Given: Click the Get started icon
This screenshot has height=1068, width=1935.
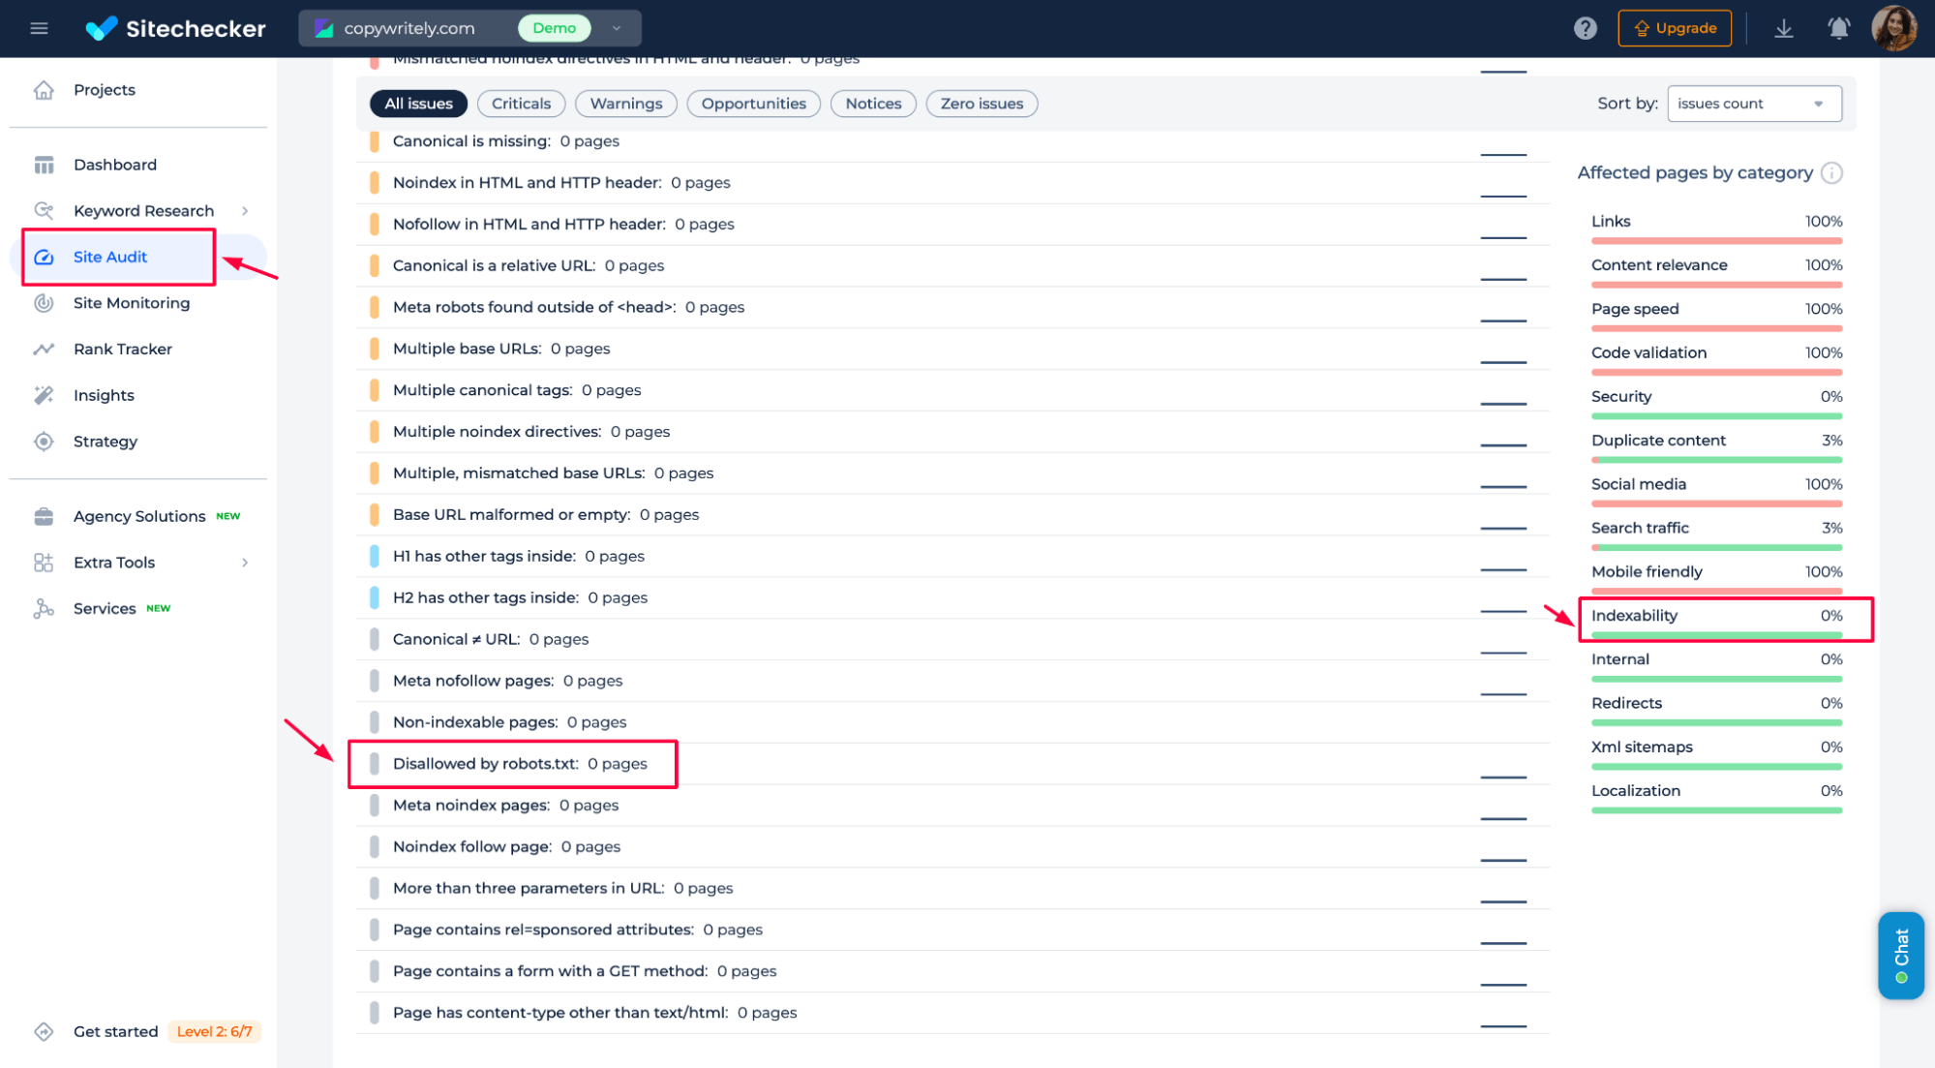Looking at the screenshot, I should pyautogui.click(x=44, y=1031).
